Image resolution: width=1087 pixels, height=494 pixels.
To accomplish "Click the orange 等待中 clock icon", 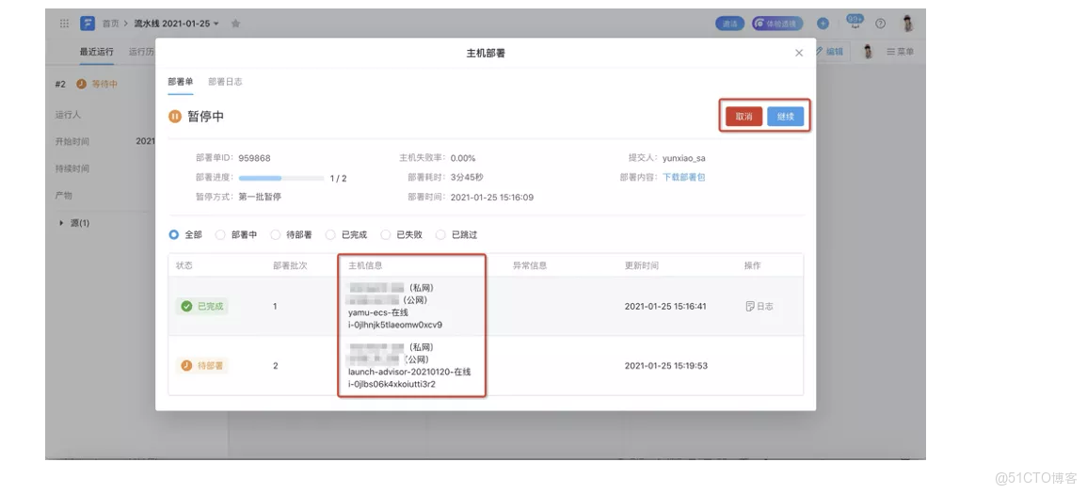I will (x=82, y=84).
